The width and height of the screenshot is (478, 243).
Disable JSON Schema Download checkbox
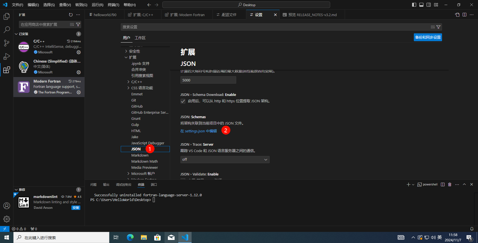(183, 101)
